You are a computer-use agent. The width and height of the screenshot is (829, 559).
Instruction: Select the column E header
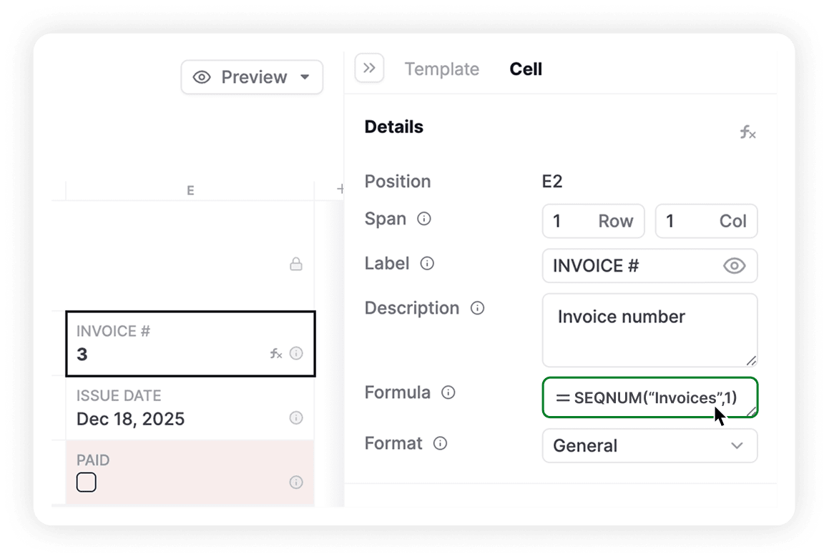click(x=190, y=190)
